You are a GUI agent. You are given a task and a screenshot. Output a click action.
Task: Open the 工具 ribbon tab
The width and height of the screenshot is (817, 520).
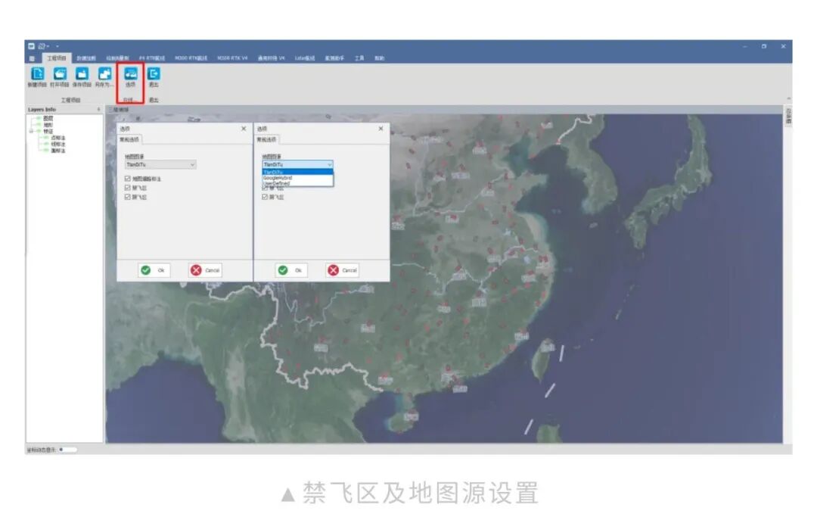pos(359,58)
